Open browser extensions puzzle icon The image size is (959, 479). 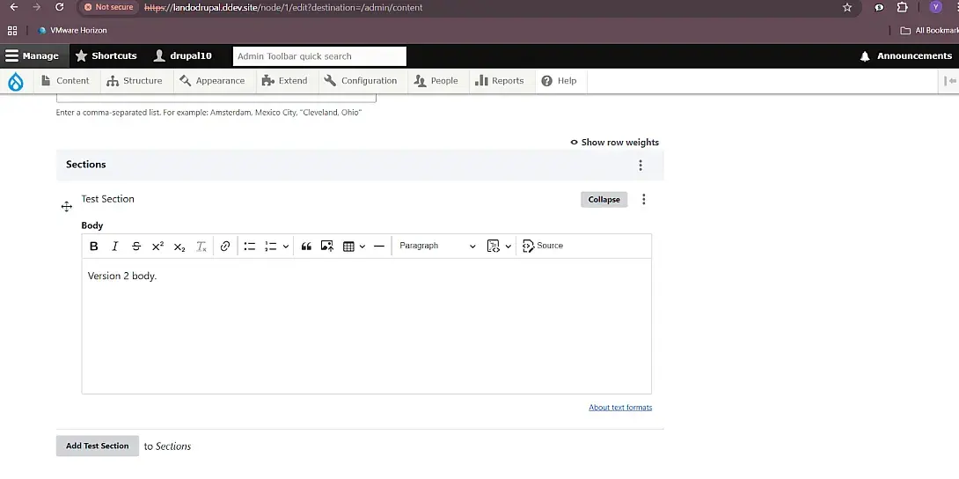click(902, 7)
